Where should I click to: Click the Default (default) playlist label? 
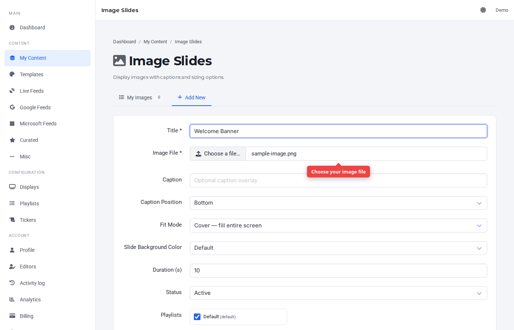220,317
